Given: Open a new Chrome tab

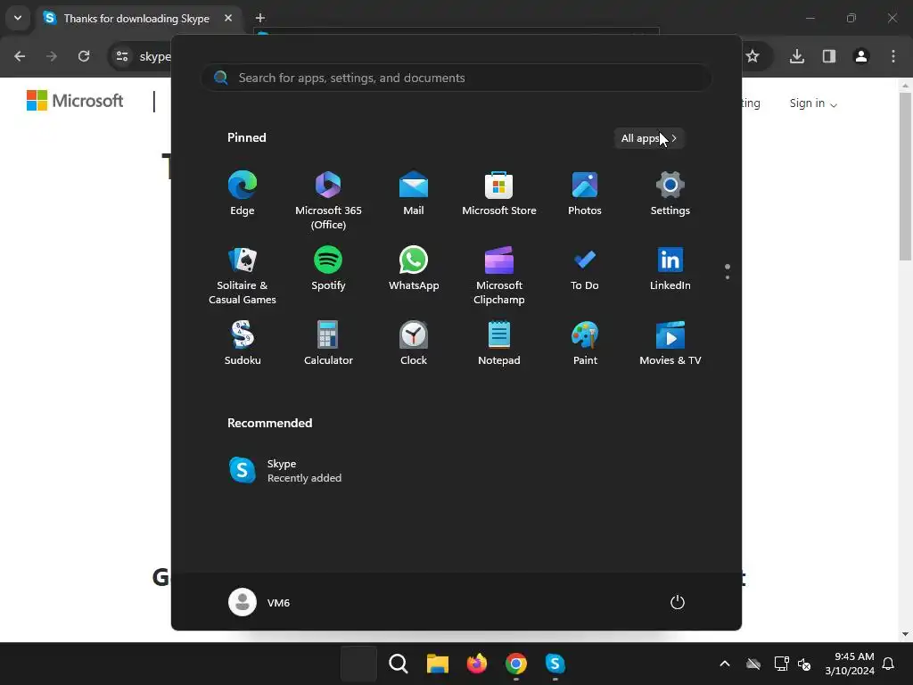Looking at the screenshot, I should [260, 18].
